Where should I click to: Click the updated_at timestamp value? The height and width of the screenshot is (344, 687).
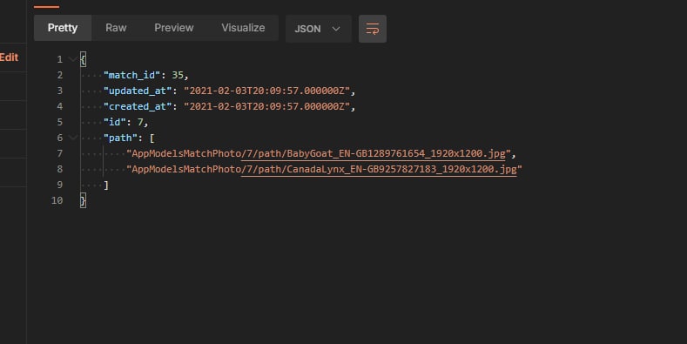click(266, 91)
